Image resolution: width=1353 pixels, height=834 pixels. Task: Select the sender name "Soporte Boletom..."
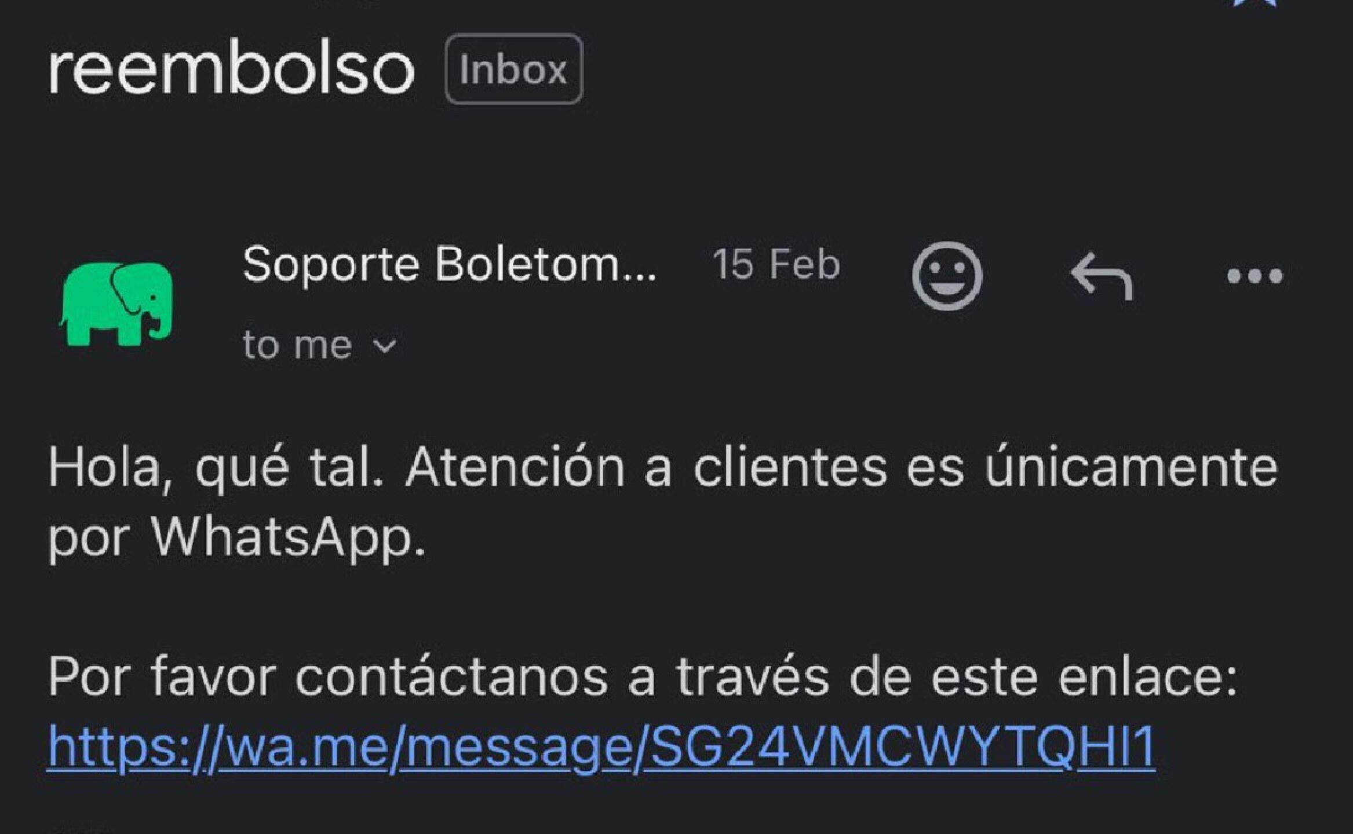pos(449,265)
